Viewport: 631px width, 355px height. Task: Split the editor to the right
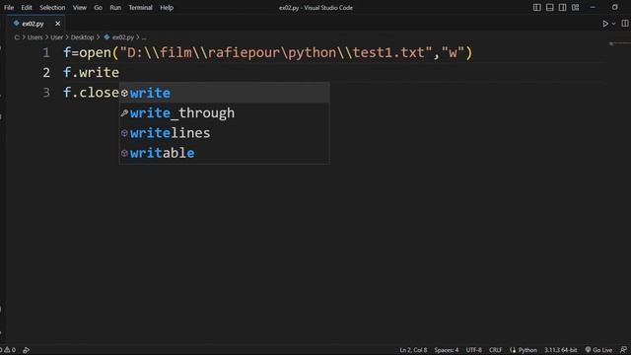pos(625,24)
